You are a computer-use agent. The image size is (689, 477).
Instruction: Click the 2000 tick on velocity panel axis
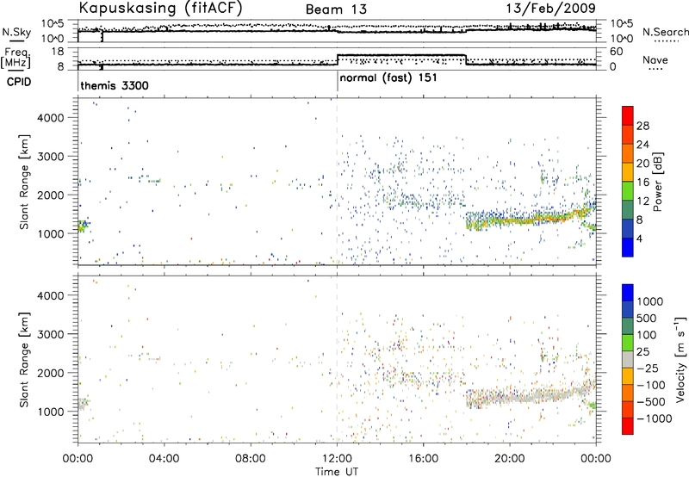tap(50, 373)
